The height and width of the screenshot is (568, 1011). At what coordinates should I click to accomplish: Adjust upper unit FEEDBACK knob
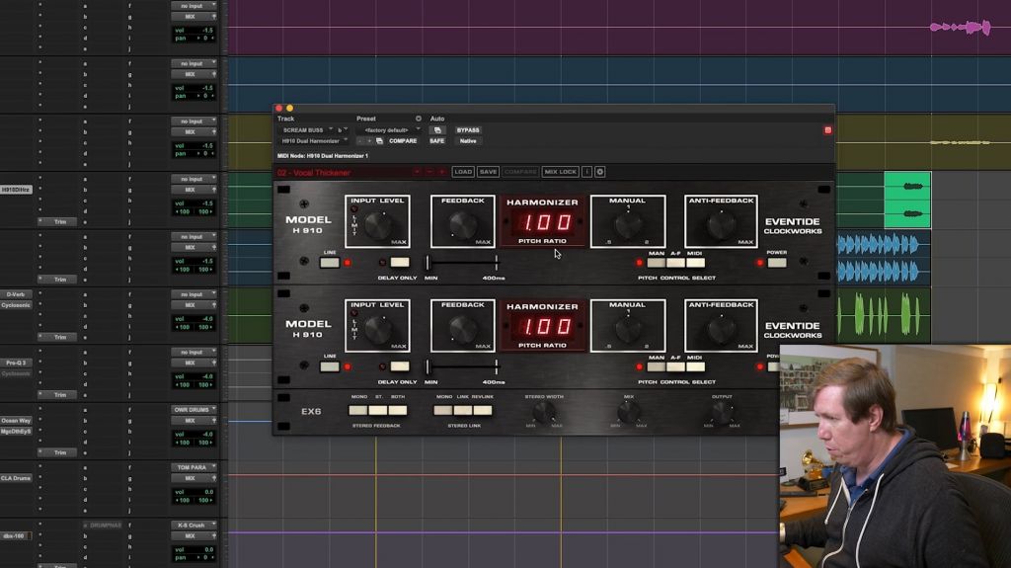[462, 225]
